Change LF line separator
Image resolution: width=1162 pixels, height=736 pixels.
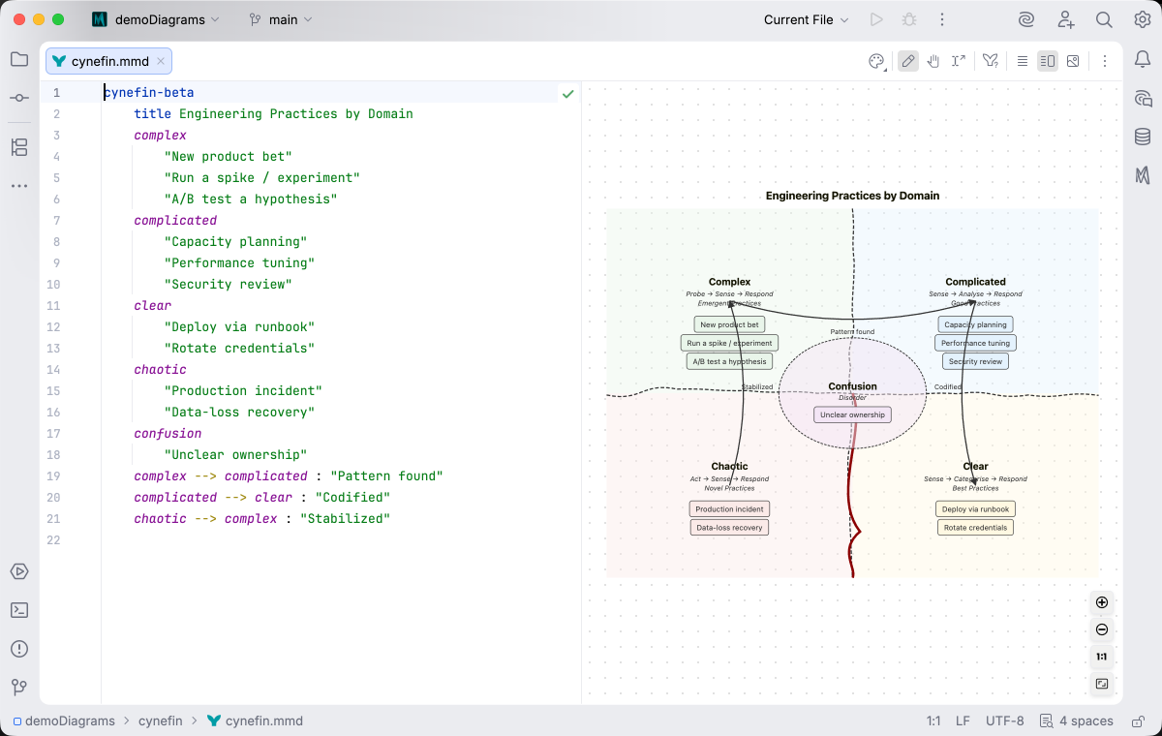tap(963, 721)
